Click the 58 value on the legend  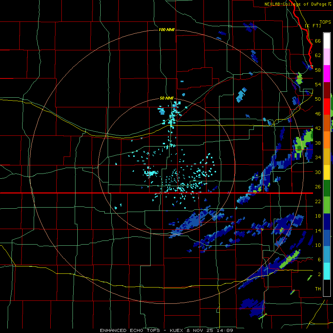point(318,70)
